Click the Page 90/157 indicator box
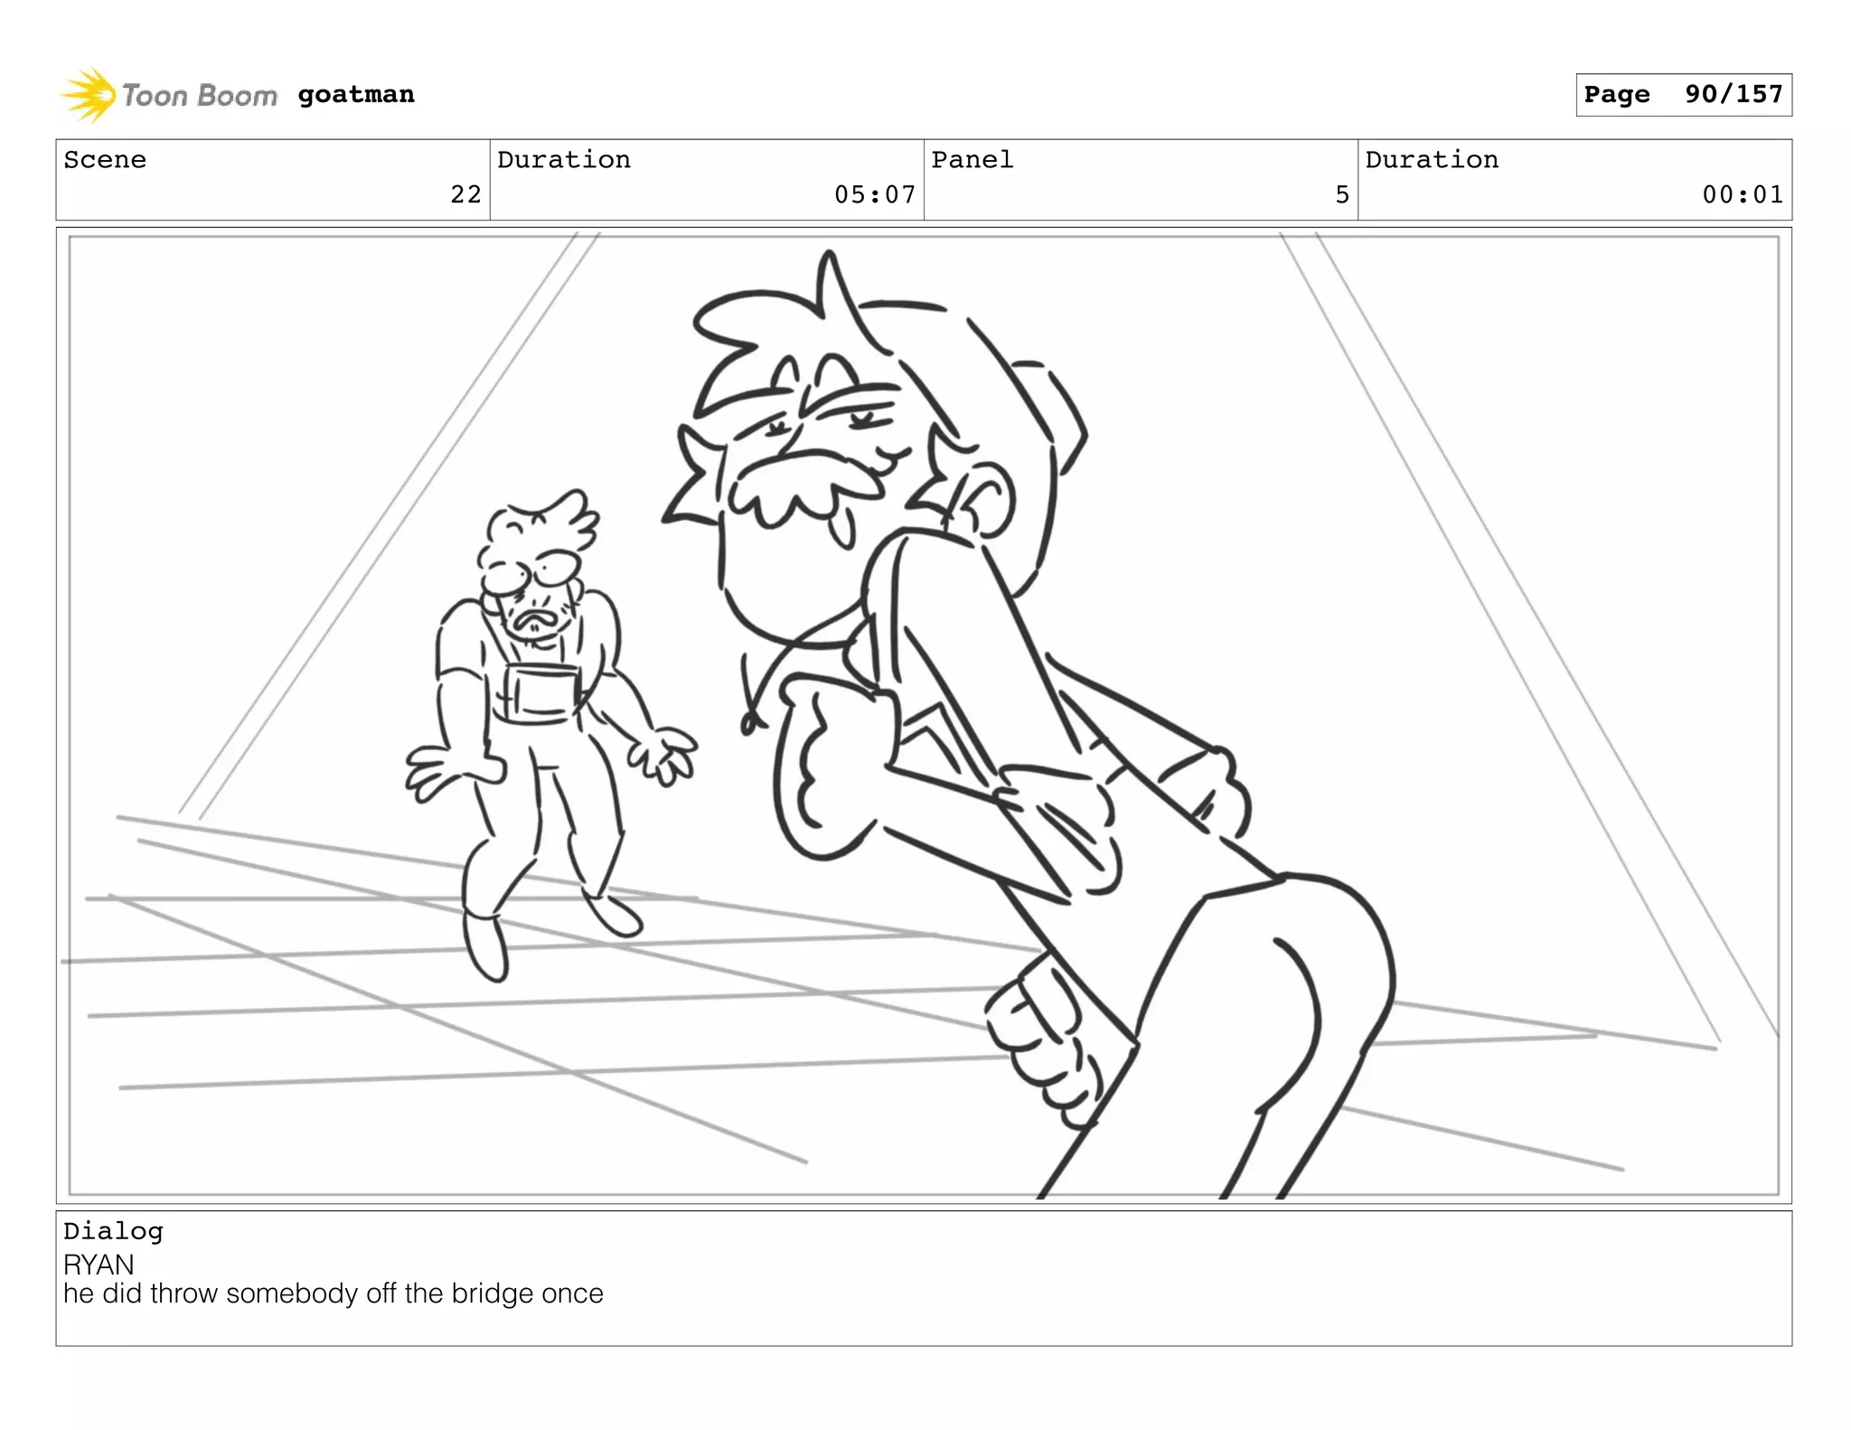The width and height of the screenshot is (1851, 1430). pyautogui.click(x=1683, y=95)
